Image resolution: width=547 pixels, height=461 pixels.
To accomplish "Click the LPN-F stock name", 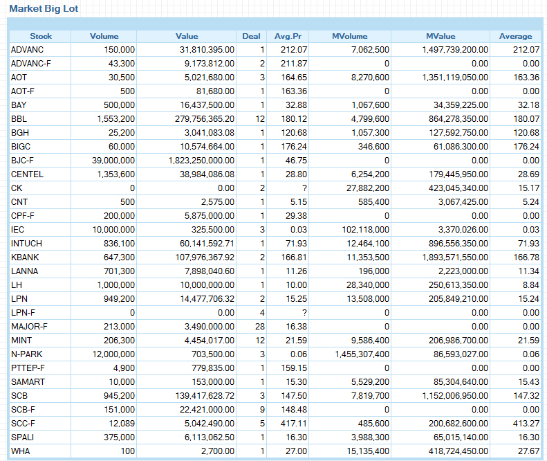I will point(23,313).
